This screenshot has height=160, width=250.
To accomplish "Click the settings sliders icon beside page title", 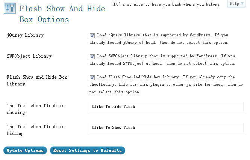I will click(10, 8).
